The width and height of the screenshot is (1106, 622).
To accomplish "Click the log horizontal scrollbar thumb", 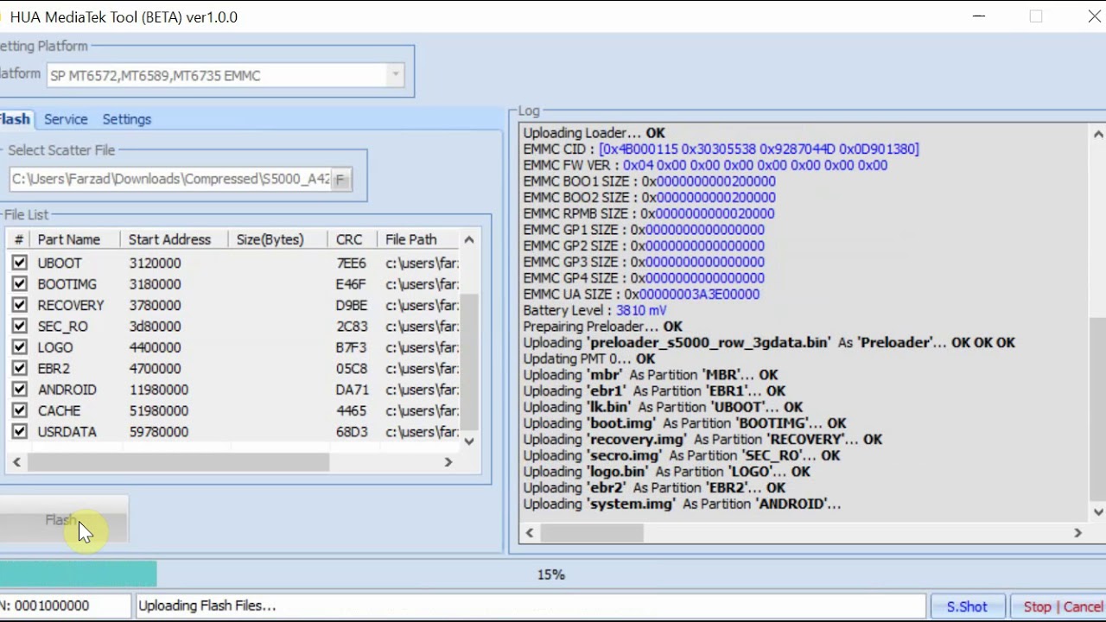I will pos(592,533).
